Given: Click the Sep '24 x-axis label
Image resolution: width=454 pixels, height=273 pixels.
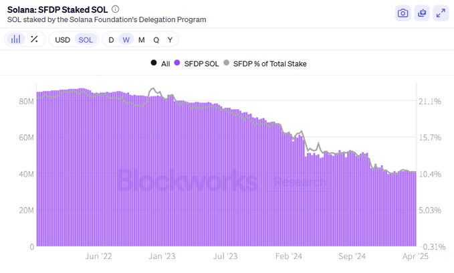Looking at the screenshot, I should click(x=352, y=256).
